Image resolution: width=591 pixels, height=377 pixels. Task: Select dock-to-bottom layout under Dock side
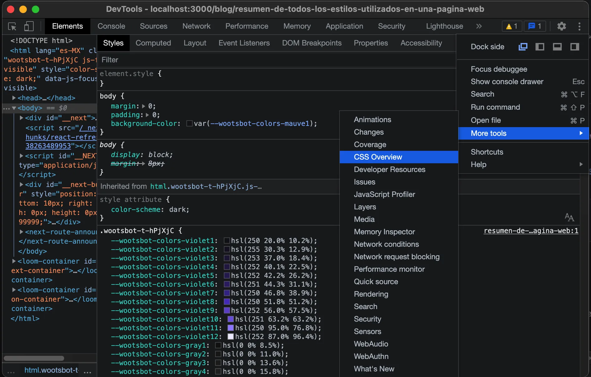[557, 47]
